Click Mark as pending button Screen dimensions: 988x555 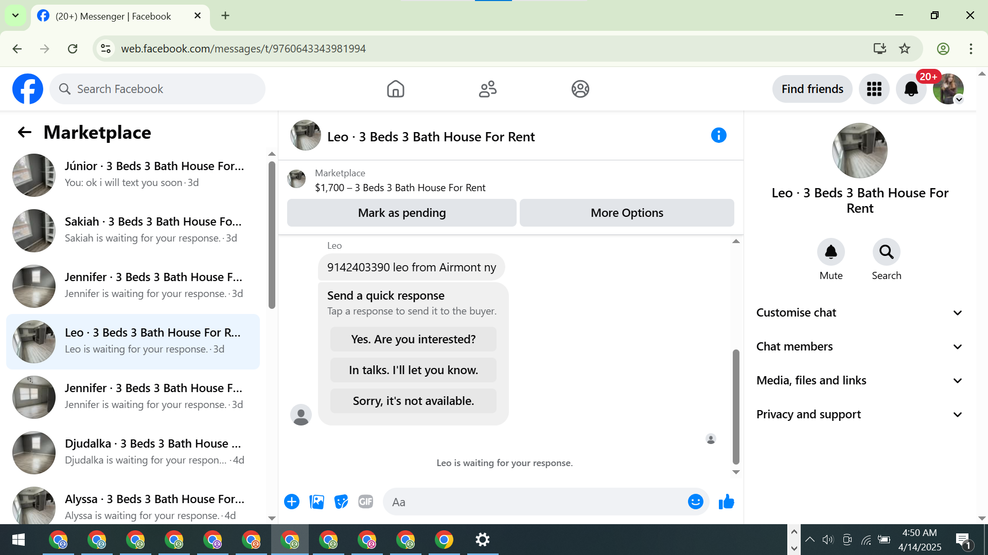pyautogui.click(x=401, y=213)
